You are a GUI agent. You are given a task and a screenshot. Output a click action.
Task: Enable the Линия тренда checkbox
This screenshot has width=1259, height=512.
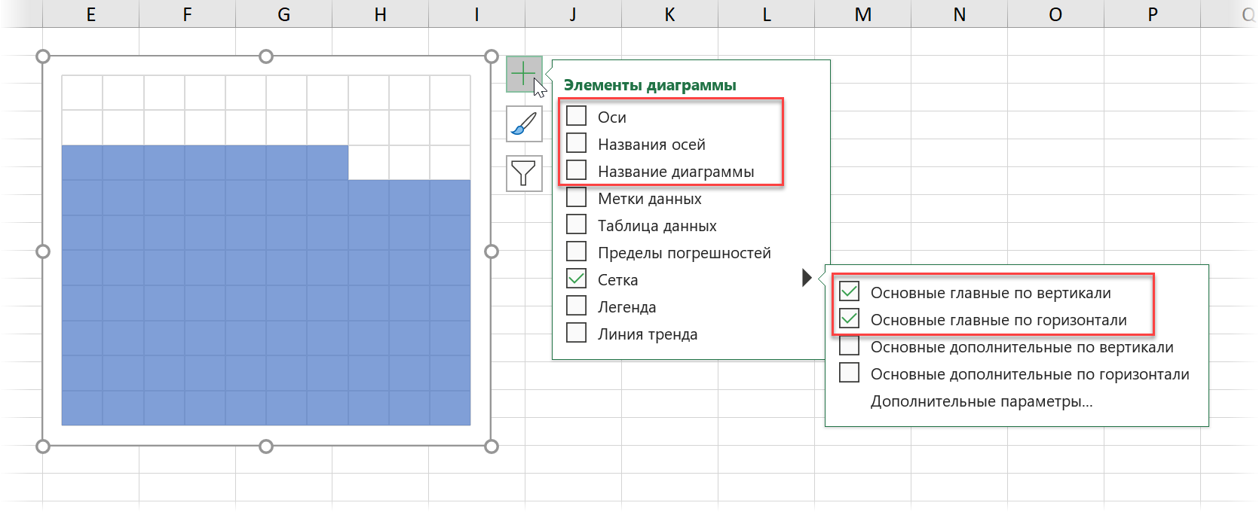[577, 333]
